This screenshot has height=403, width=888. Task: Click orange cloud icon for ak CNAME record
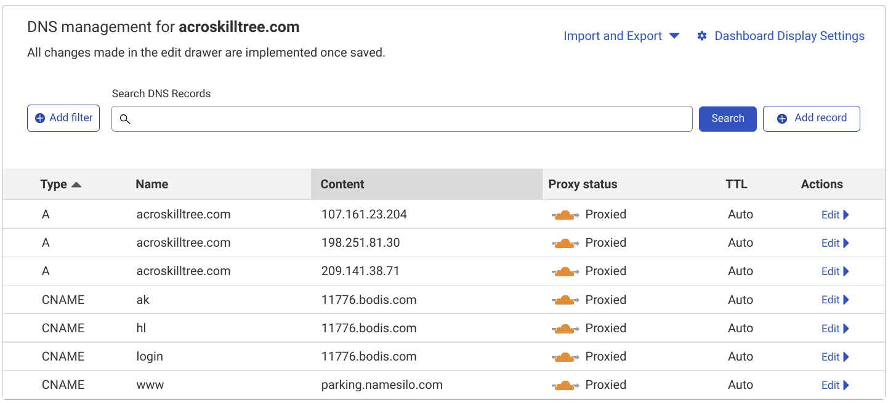pos(564,300)
